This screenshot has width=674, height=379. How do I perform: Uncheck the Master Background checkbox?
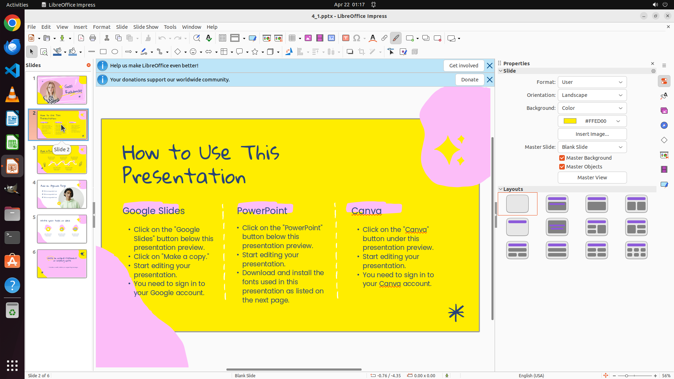[562, 158]
